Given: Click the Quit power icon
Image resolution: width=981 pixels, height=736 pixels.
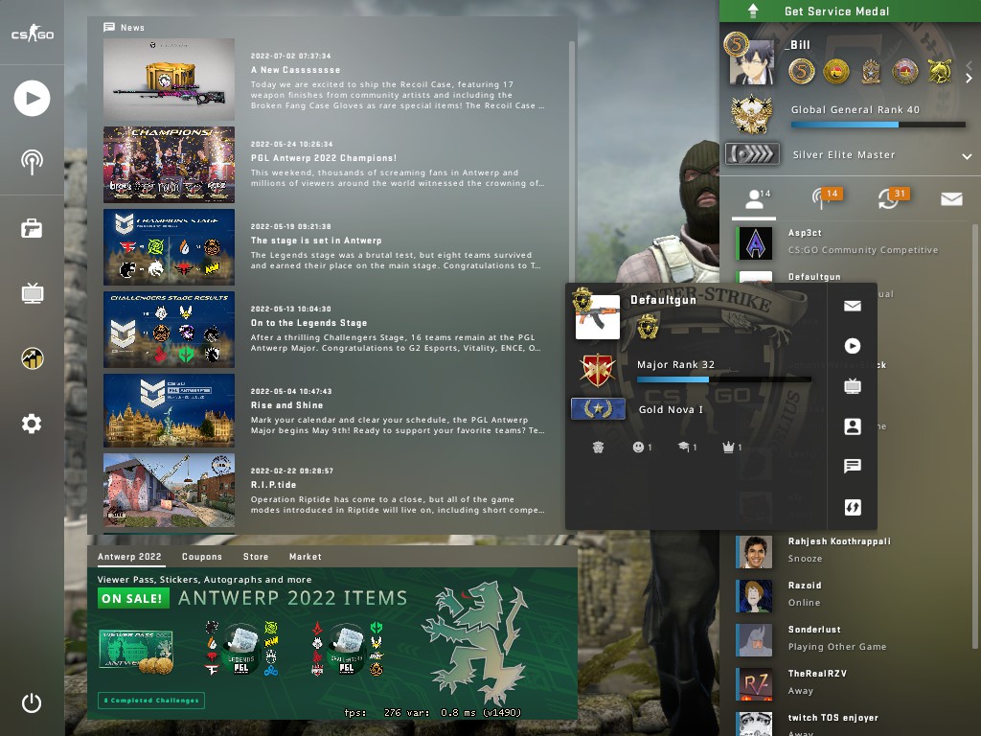Looking at the screenshot, I should click(x=32, y=703).
